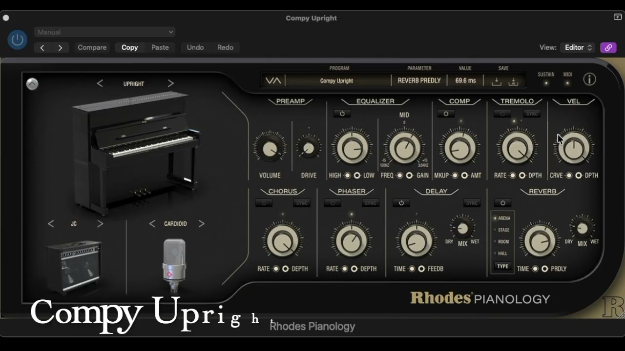Click the first save download icon
Viewport: 625px width, 351px height.
point(496,81)
